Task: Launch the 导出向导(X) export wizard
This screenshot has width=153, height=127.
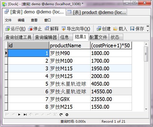Action: 76,29
